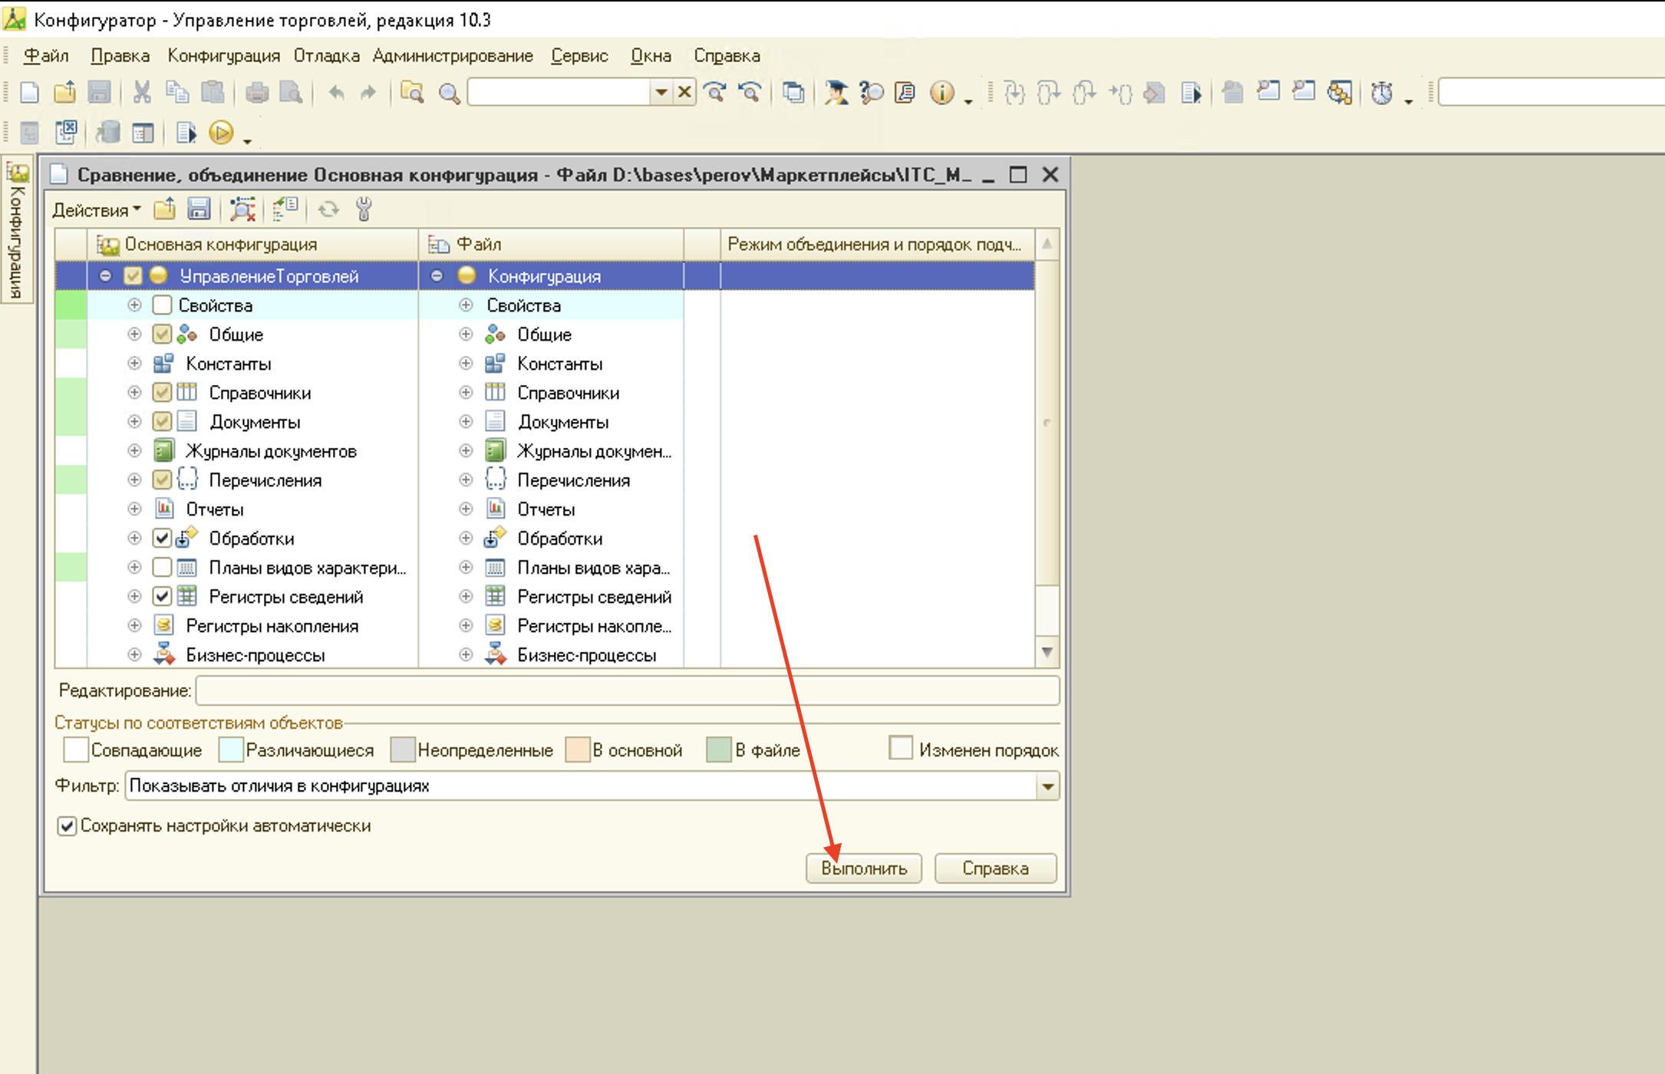
Task: Click the start debugging play icon
Action: click(221, 133)
